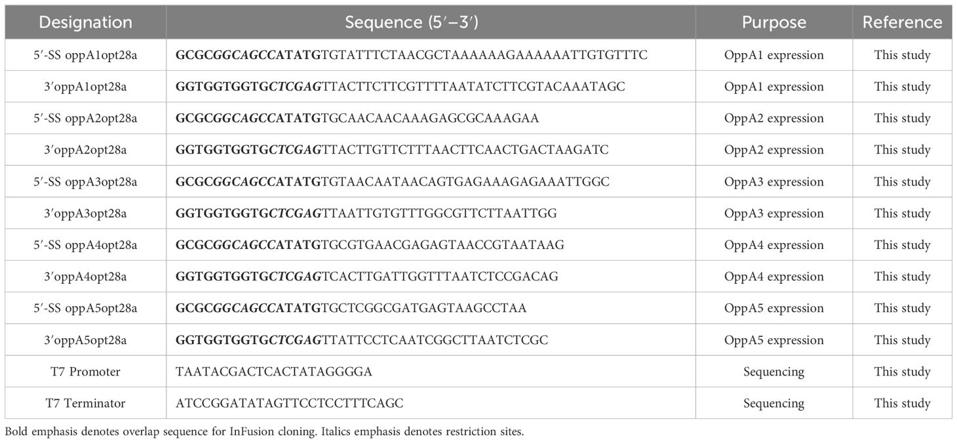The height and width of the screenshot is (443, 957).
Task: Click the T7 Promoter designation cell
Action: (85, 372)
